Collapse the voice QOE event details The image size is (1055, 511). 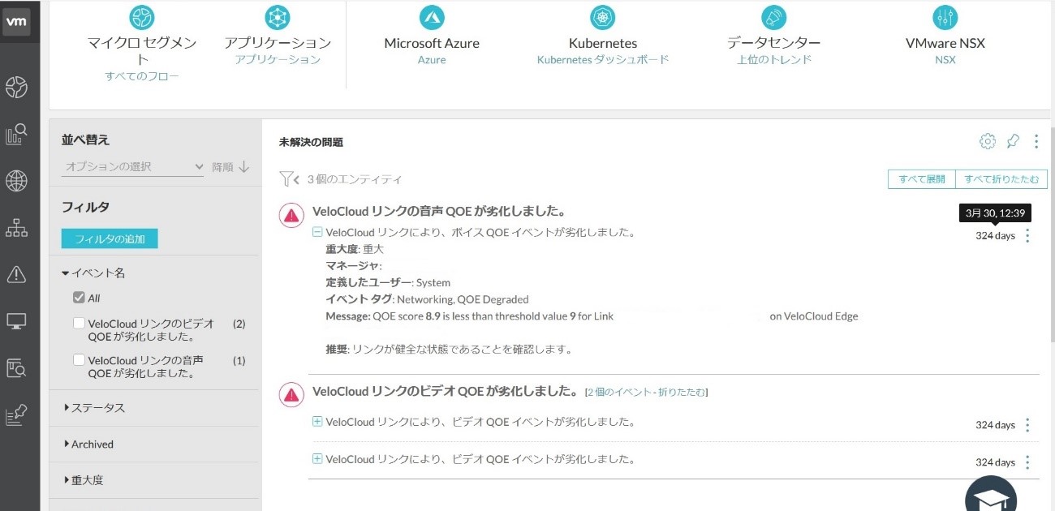pos(317,232)
